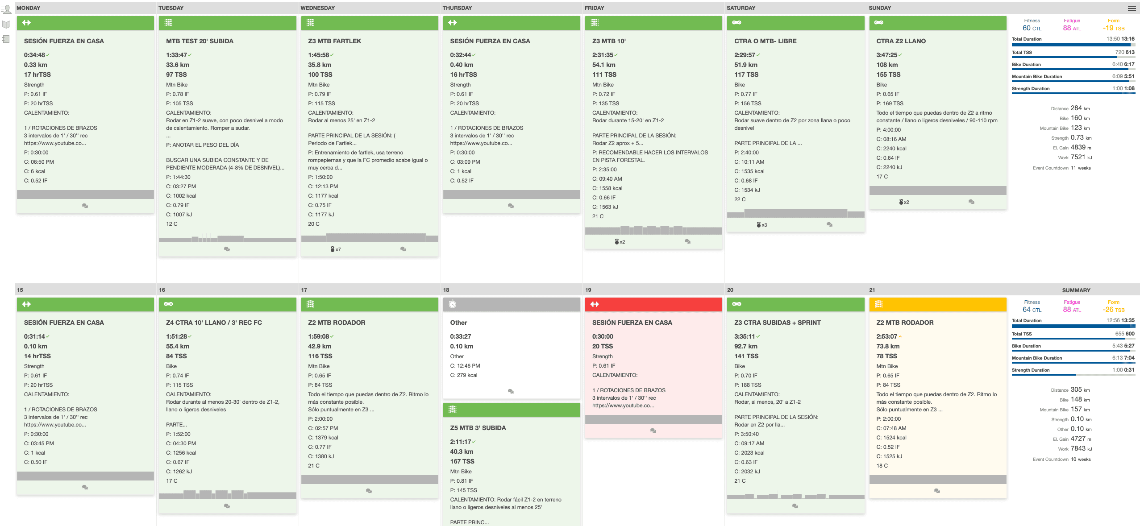Click strength icon on red SESIÓN FUERZA card
Viewport: 1140px width, 526px height.
coord(595,304)
